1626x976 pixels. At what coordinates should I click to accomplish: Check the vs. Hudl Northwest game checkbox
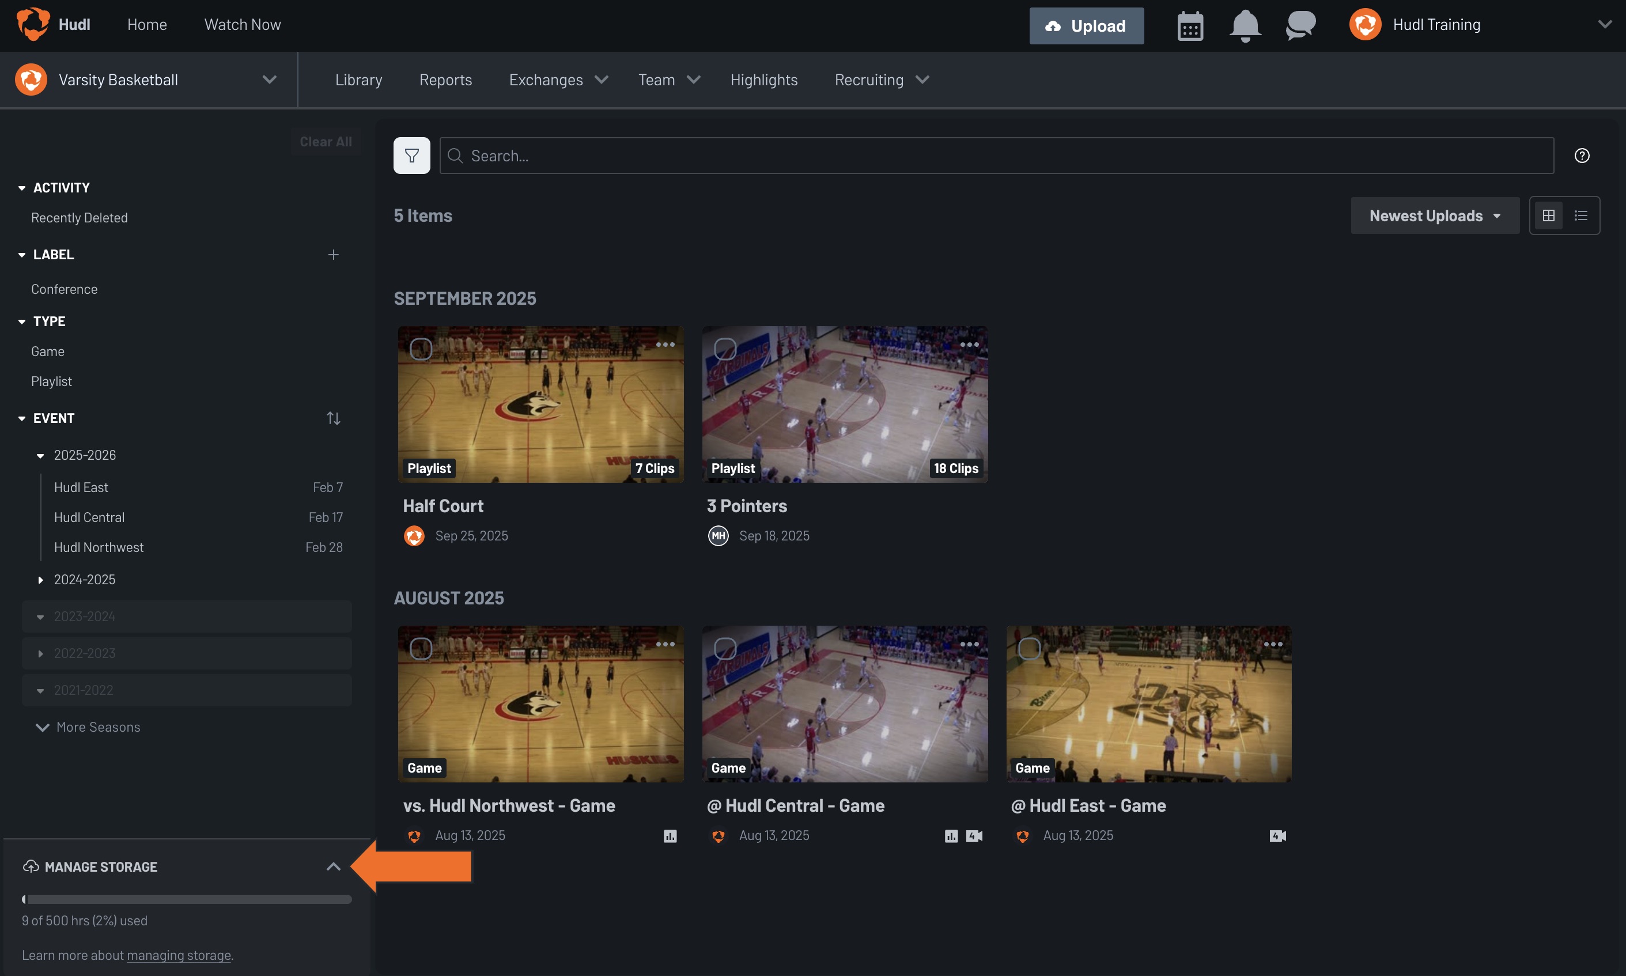421,649
